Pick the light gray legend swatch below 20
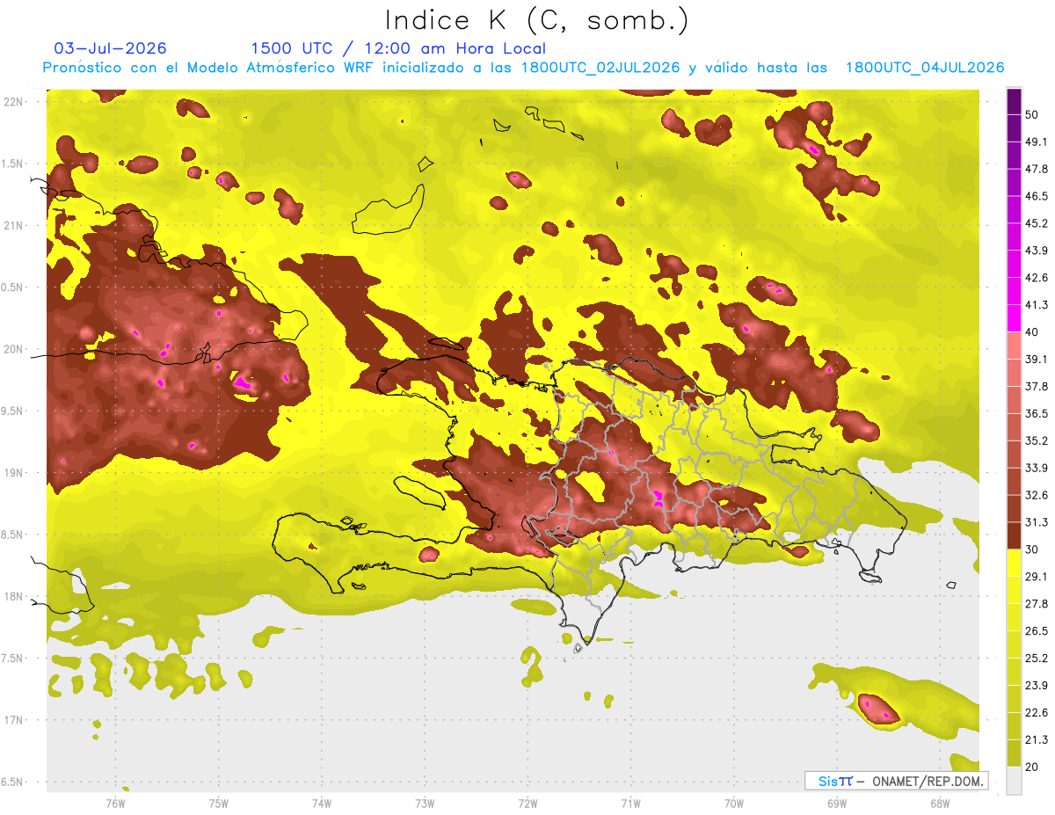This screenshot has height=815, width=1055. coord(1014,780)
